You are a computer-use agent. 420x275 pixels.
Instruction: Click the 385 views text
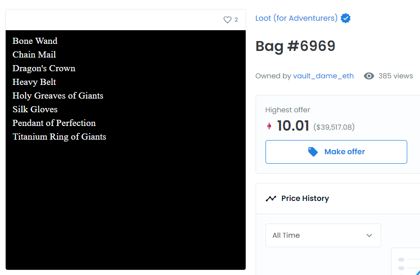pyautogui.click(x=395, y=76)
